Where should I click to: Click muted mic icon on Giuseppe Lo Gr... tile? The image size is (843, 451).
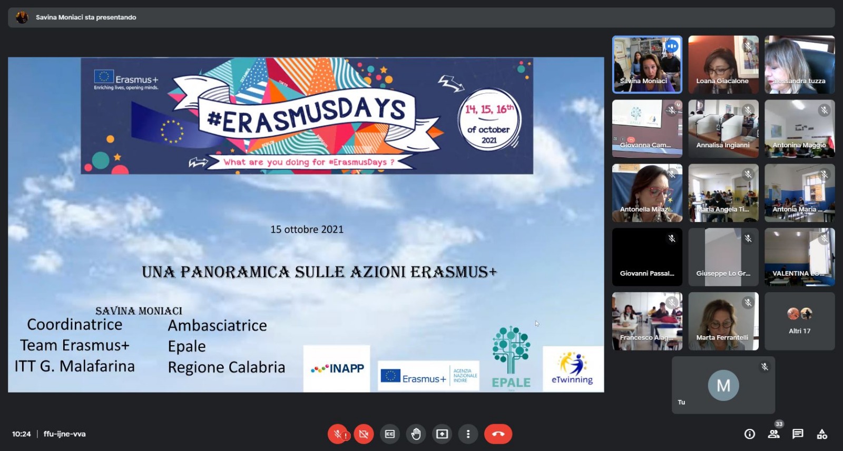click(748, 238)
